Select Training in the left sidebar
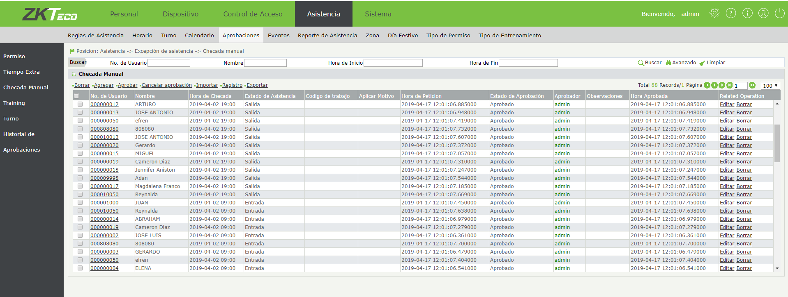 (x=14, y=103)
